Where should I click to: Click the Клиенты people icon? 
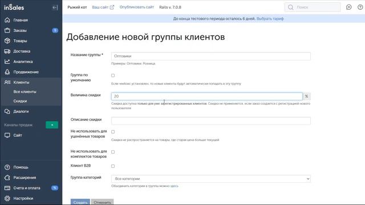7,82
